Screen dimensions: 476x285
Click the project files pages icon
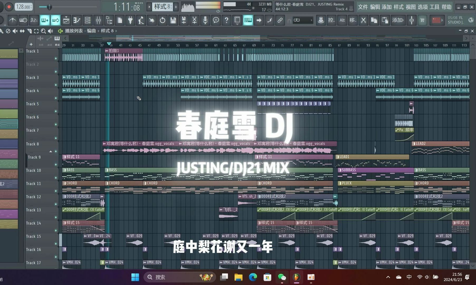(x=120, y=20)
